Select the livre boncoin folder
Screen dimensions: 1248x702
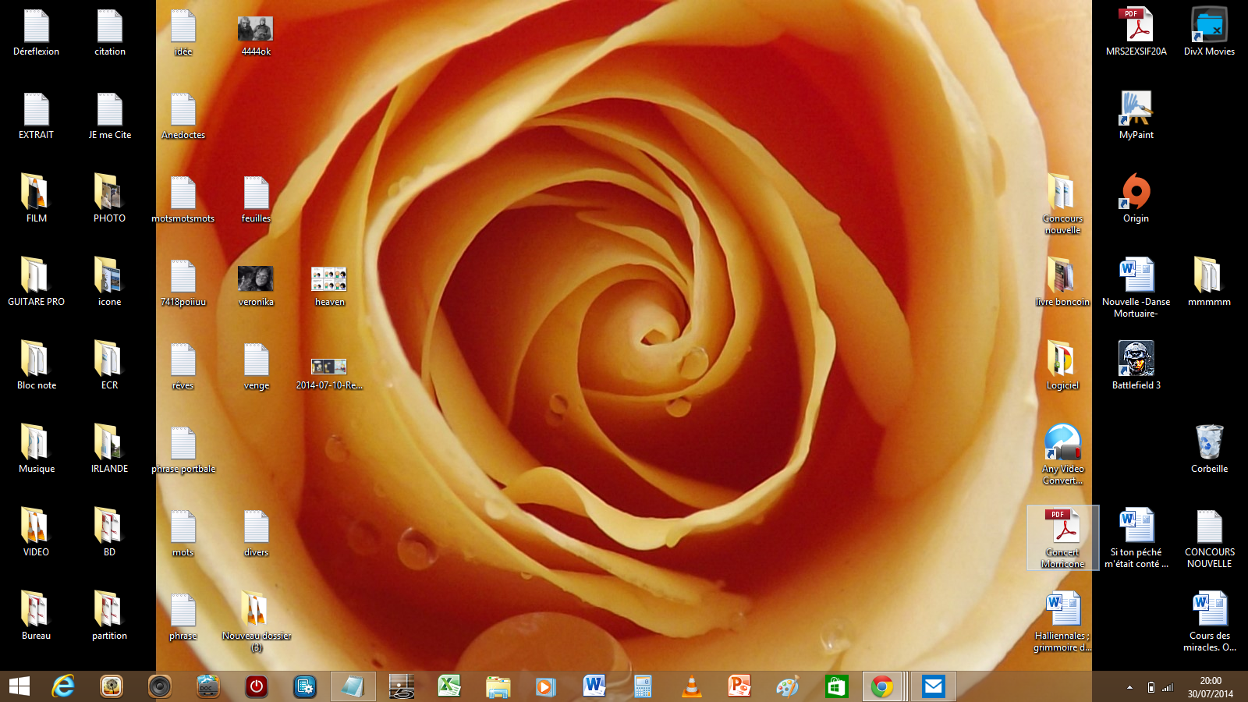tap(1063, 282)
